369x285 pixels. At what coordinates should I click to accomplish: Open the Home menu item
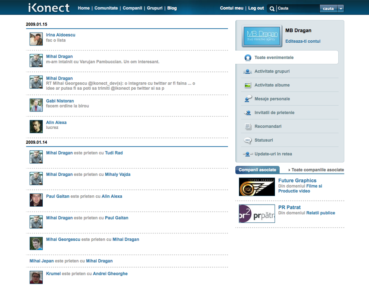pos(84,8)
